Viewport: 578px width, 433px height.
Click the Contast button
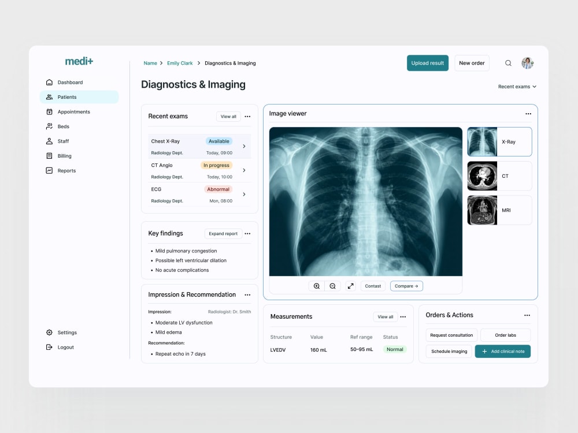[x=373, y=286]
